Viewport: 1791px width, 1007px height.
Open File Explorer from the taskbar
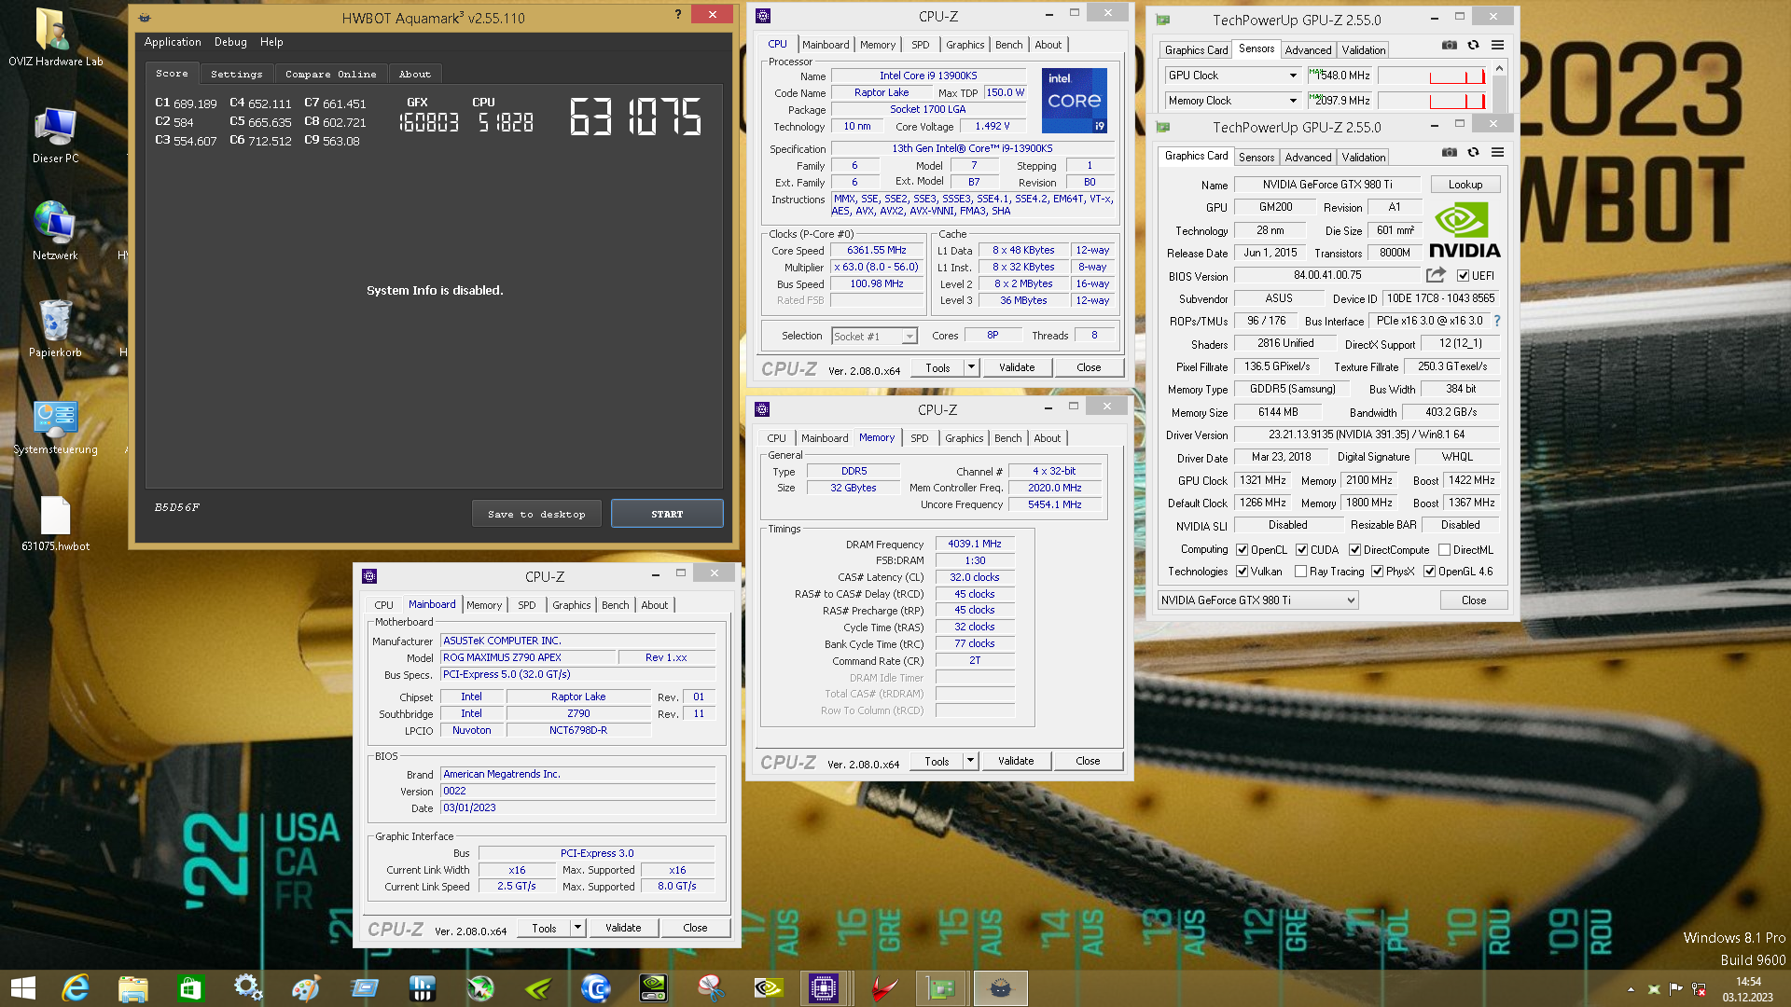pyautogui.click(x=132, y=988)
